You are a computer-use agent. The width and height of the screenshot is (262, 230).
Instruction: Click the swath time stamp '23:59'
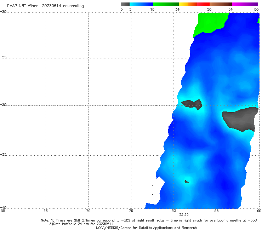point(184,215)
